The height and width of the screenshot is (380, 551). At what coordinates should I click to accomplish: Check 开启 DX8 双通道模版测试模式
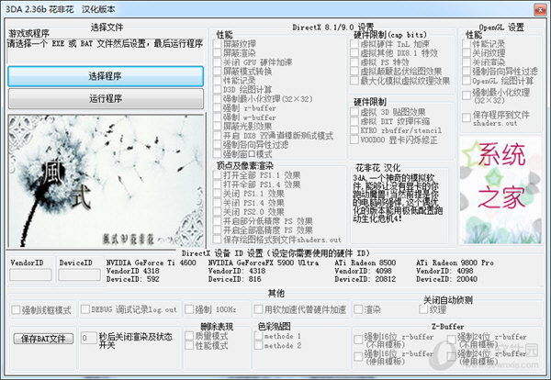click(217, 136)
